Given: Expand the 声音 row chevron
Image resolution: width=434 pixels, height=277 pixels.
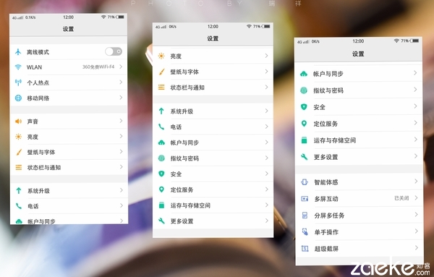Looking at the screenshot, I should coord(121,121).
